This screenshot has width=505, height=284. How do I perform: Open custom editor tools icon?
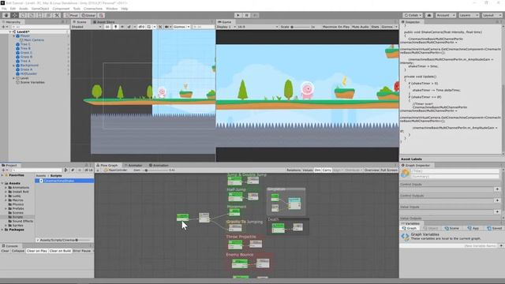click(57, 15)
